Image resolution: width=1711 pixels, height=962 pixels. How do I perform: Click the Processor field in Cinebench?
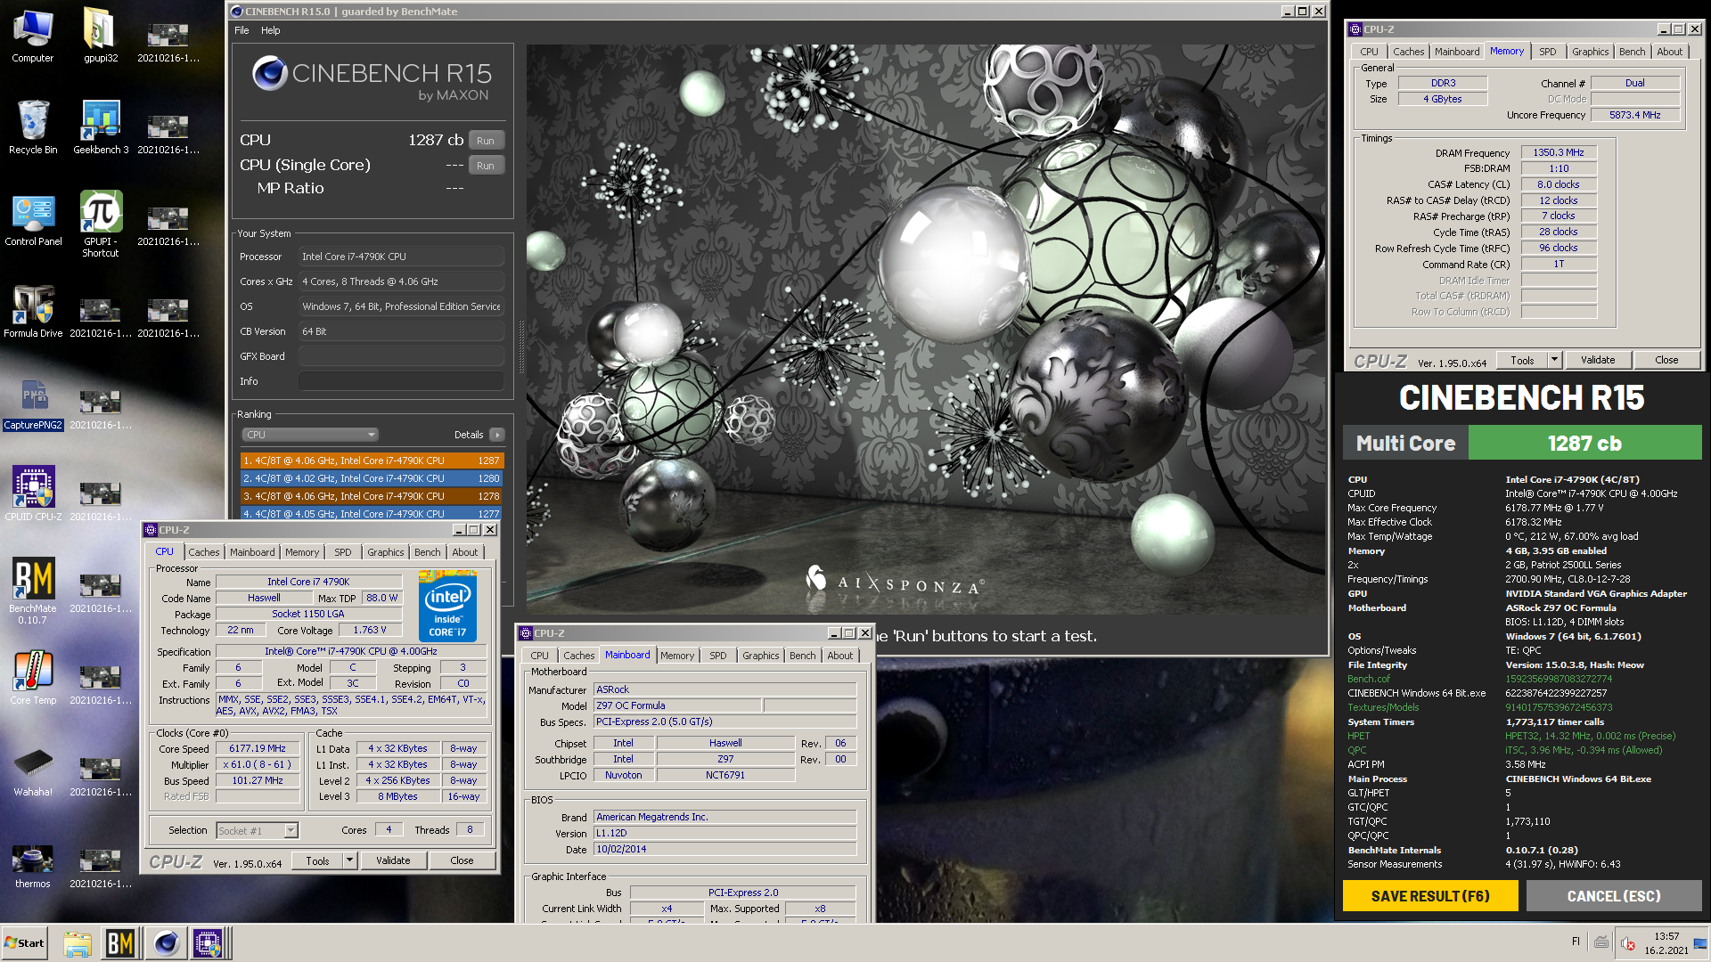[401, 257]
